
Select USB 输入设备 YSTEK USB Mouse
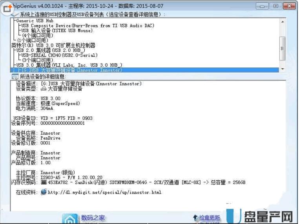(x=57, y=31)
